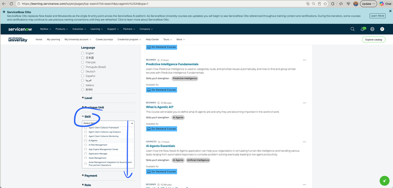Image resolution: width=393 pixels, height=188 pixels.
Task: Open the language globe icon
Action: pyautogui.click(x=372, y=29)
